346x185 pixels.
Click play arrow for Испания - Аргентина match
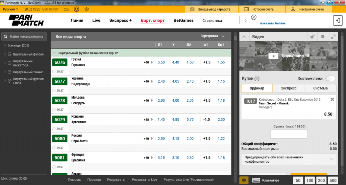152,120
